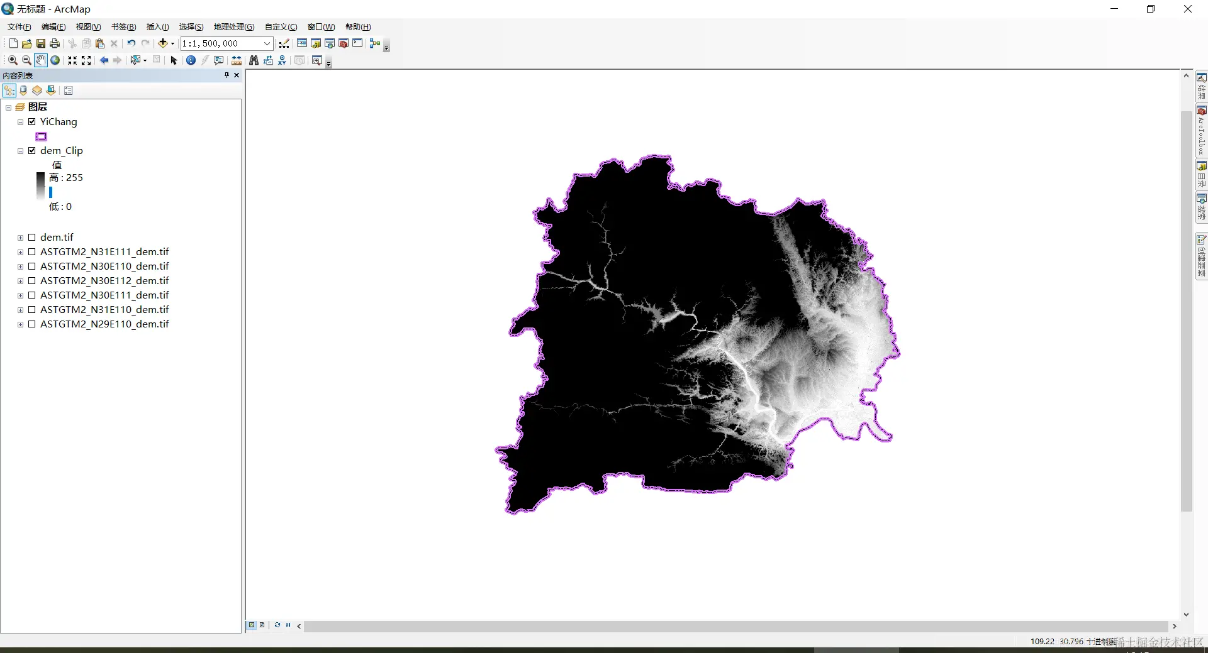Open the Table of Contents window icon
Image resolution: width=1208 pixels, height=653 pixels.
tap(302, 43)
